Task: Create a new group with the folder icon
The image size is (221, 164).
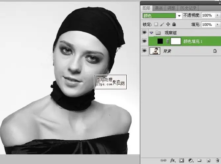Action: 199,160
